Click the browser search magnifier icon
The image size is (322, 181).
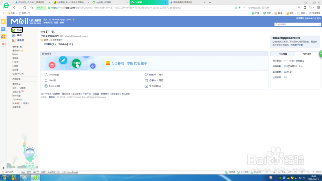click(299, 8)
